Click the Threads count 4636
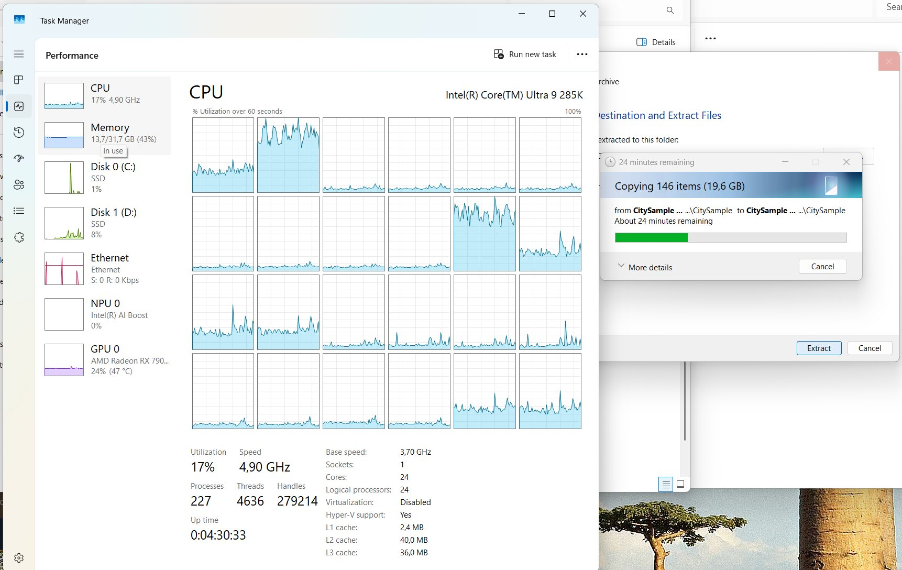The width and height of the screenshot is (902, 570). click(x=250, y=501)
